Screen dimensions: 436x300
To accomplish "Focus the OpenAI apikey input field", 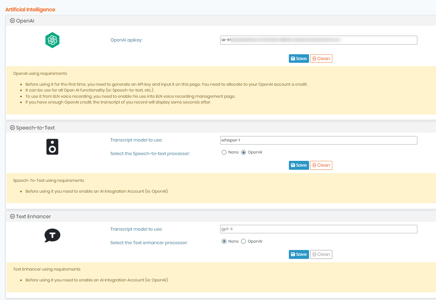I will pos(318,40).
